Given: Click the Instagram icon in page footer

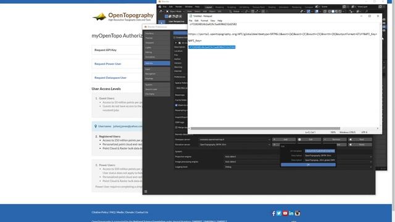Looking at the screenshot, I should (297, 213).
